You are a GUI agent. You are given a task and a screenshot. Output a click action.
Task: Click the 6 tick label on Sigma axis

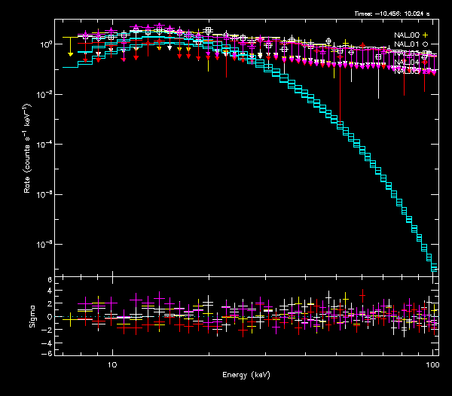tap(50, 279)
